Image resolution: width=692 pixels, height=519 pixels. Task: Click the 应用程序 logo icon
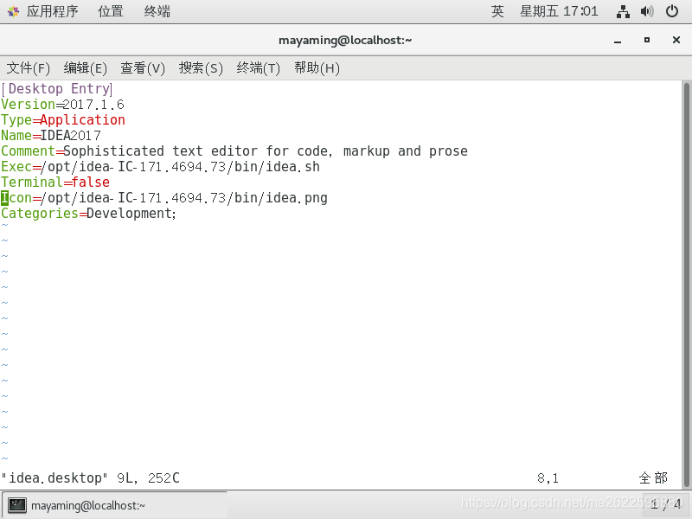coord(13,11)
